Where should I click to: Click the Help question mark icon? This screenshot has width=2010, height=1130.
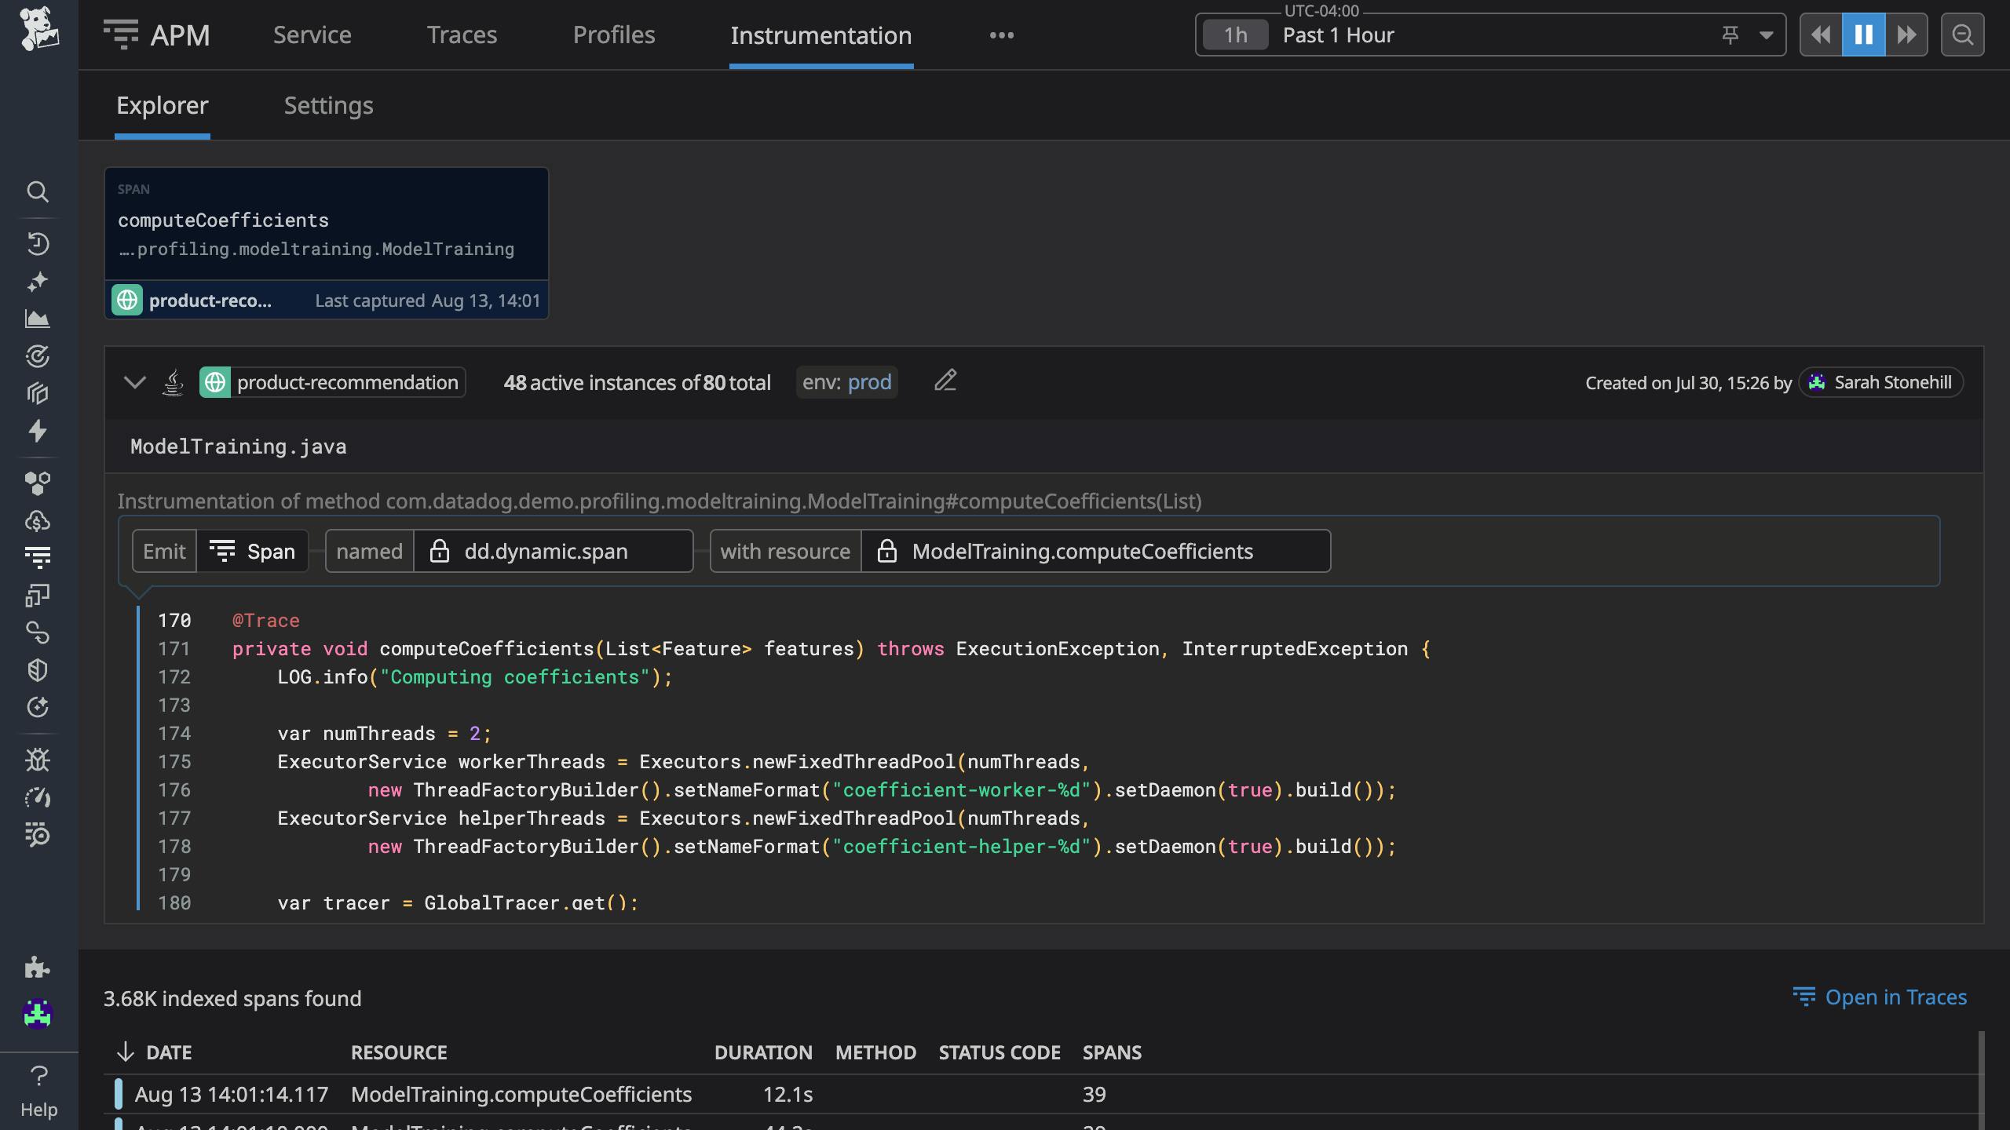point(38,1075)
